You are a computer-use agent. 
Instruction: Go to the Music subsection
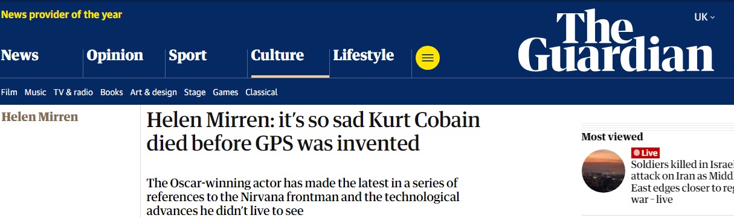tap(35, 92)
